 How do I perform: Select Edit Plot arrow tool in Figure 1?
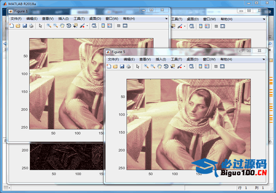(x=41, y=26)
